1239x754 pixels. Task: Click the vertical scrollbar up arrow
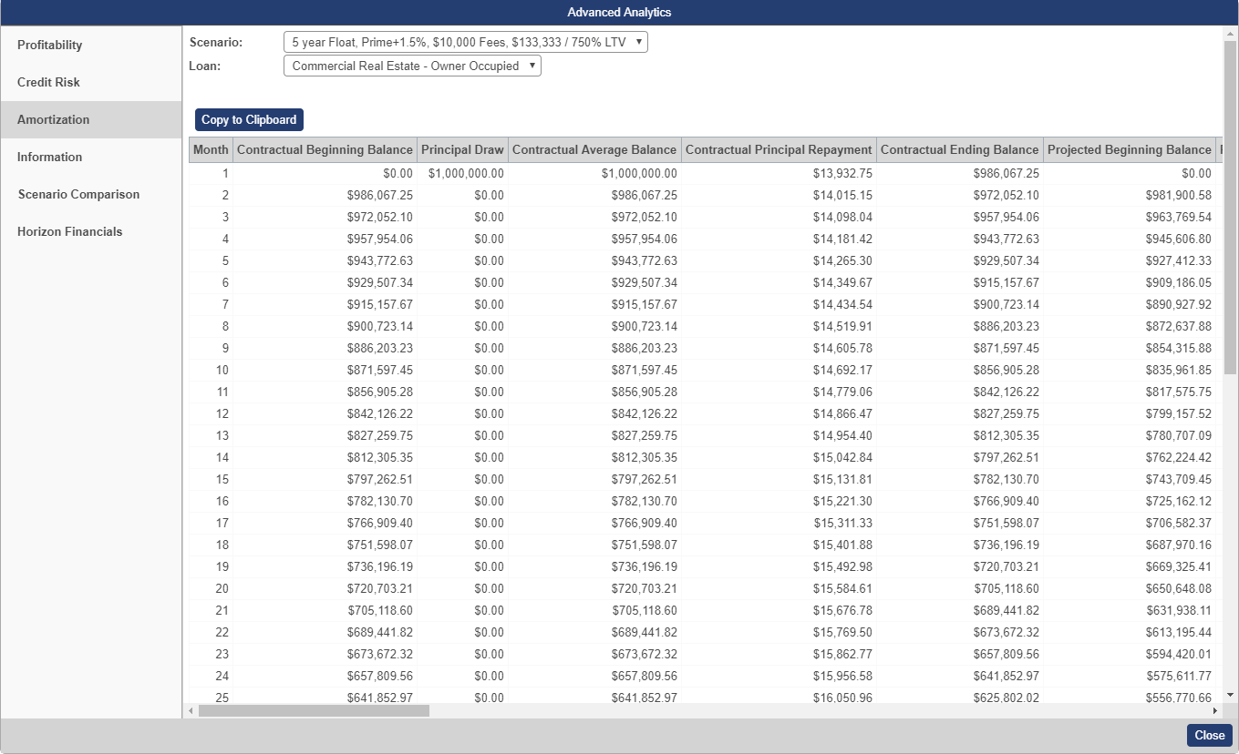click(1231, 33)
